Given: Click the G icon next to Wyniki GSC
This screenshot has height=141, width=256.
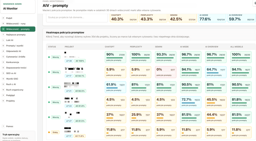Looking at the screenshot, I should pyautogui.click(x=3, y=79).
